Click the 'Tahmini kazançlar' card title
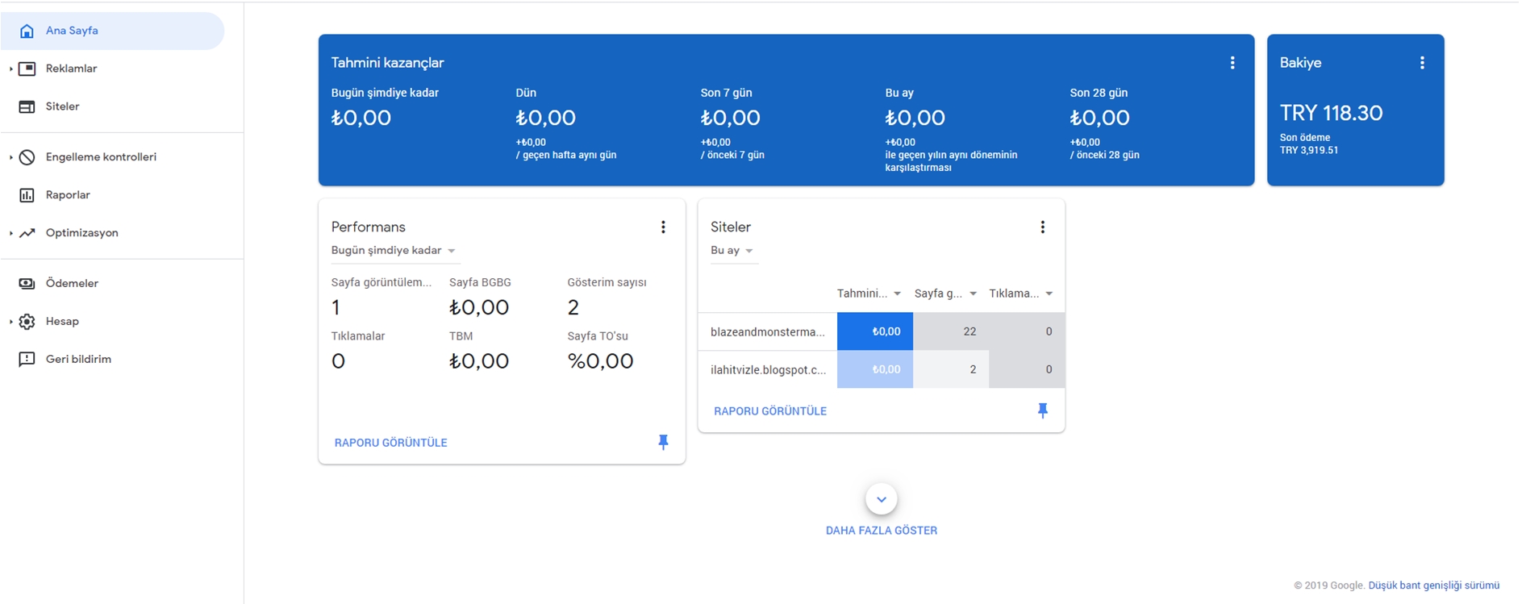This screenshot has width=1526, height=604. click(387, 63)
